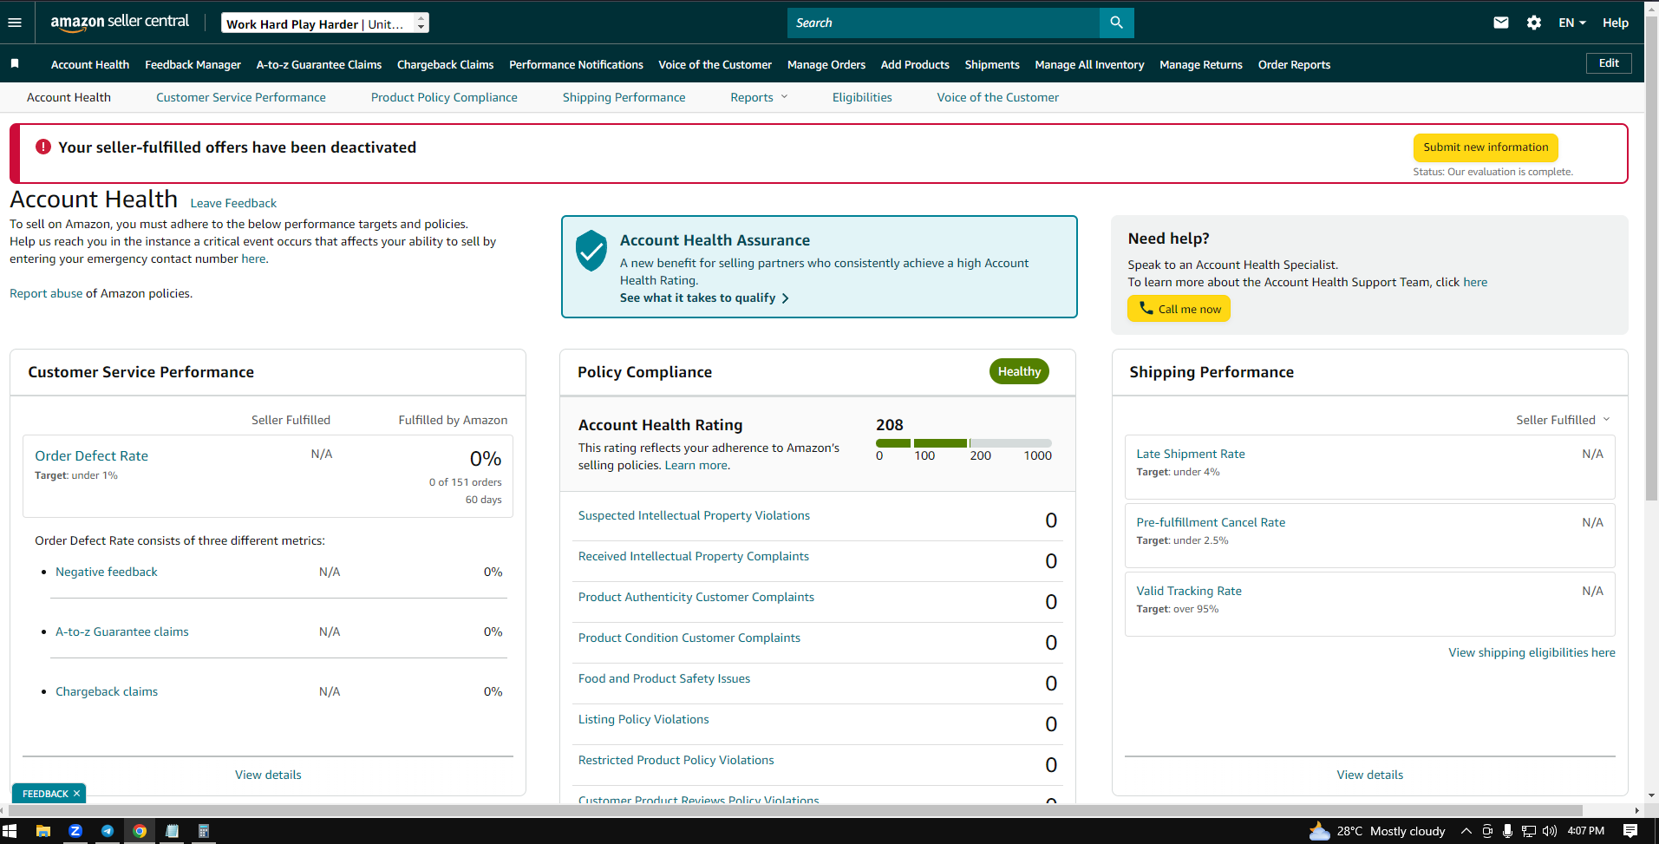This screenshot has height=844, width=1659.
Task: Open the Negative feedback link
Action: [107, 572]
